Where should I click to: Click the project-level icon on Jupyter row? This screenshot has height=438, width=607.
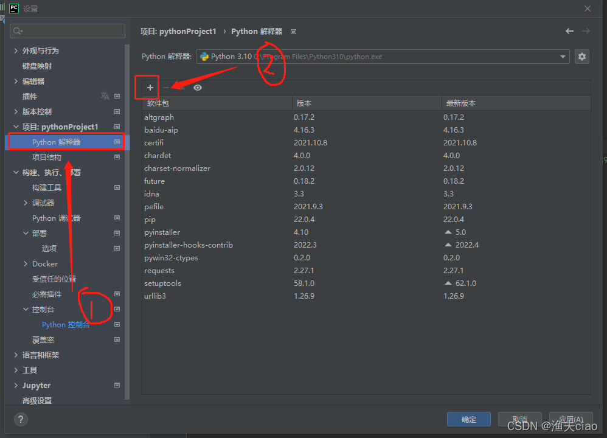coord(117,385)
